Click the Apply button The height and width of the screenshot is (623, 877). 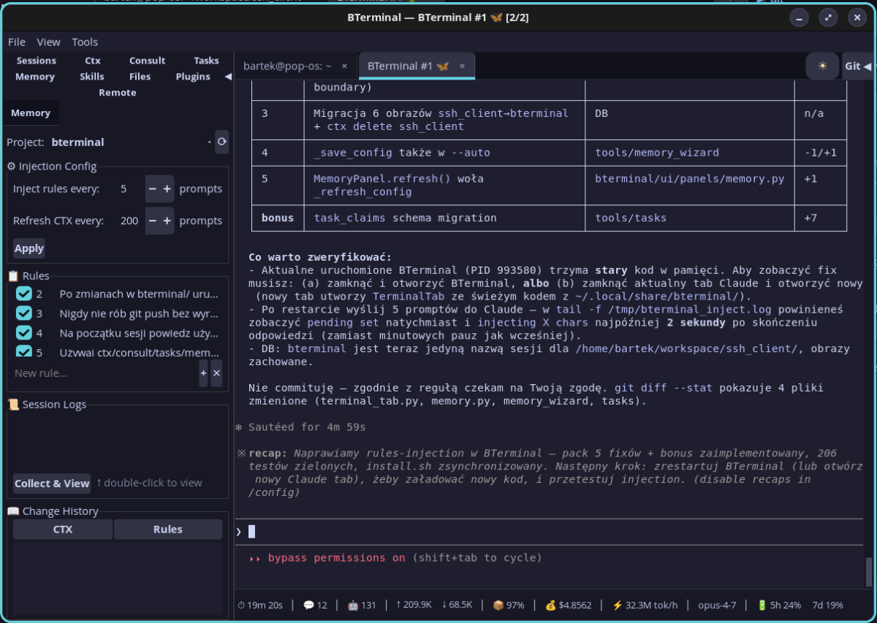pyautogui.click(x=29, y=248)
